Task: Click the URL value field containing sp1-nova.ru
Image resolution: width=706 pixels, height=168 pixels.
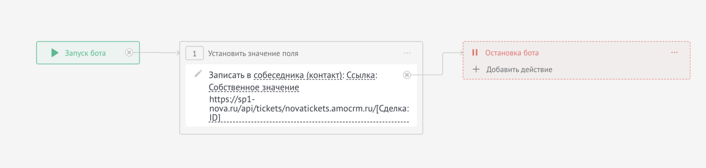Action: tap(309, 108)
